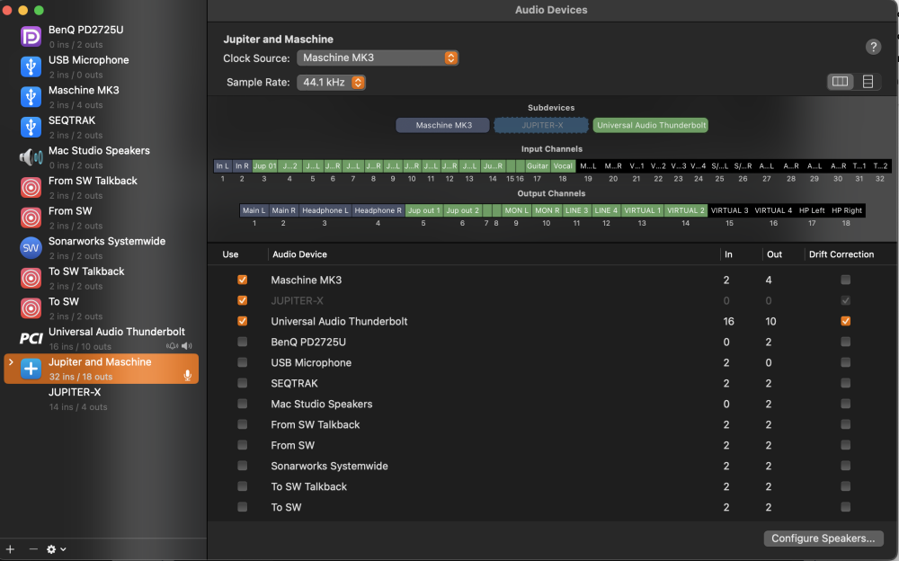Viewport: 899px width, 561px height.
Task: Click the To SW Talkback icon
Action: 31,278
